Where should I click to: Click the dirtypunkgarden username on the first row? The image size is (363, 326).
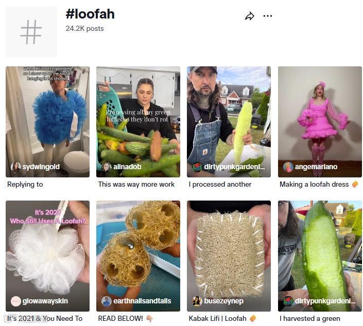(x=234, y=167)
